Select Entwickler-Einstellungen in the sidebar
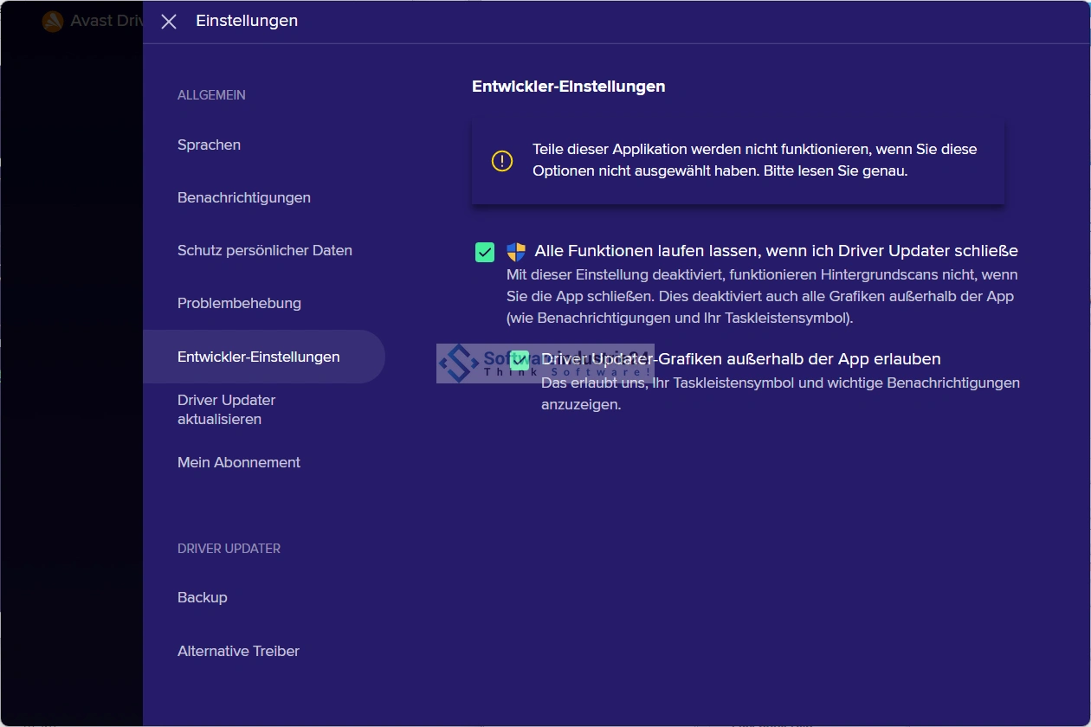This screenshot has width=1091, height=727. click(258, 357)
